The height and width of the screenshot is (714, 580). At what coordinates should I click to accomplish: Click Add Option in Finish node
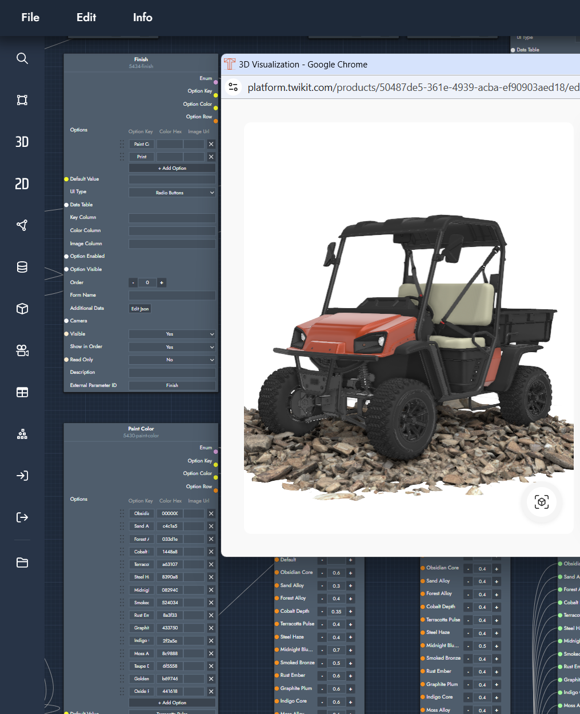(172, 168)
